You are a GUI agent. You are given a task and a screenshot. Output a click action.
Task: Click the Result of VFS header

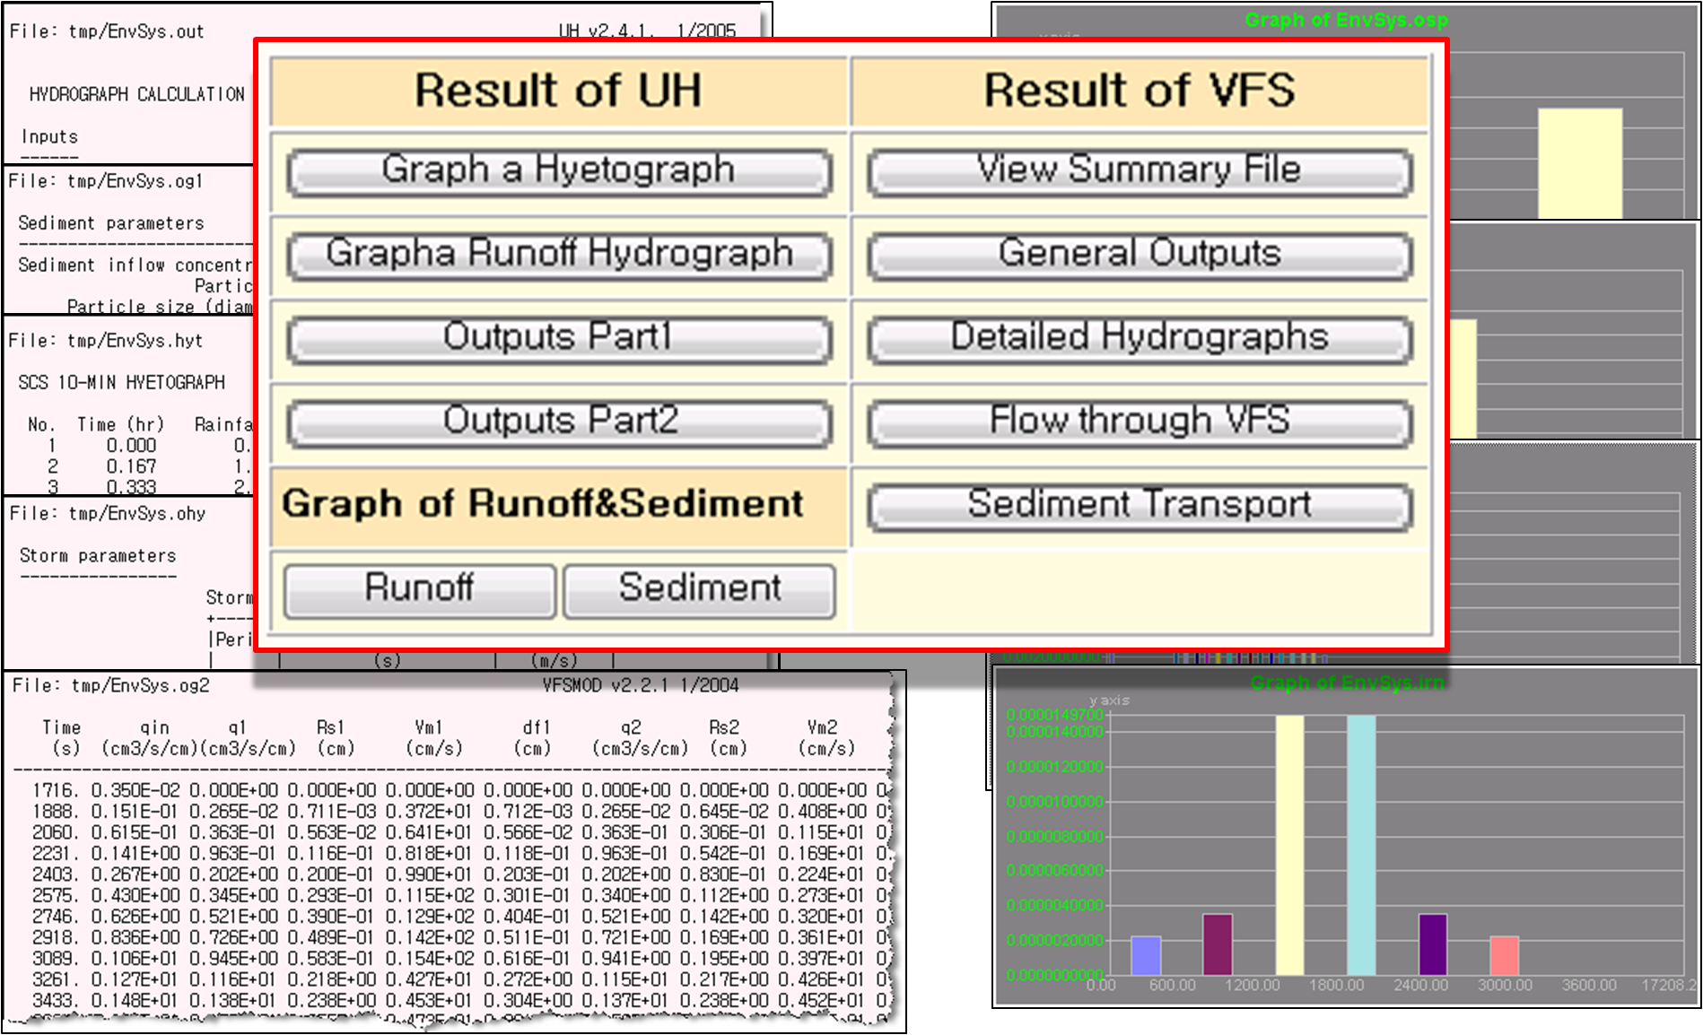click(1139, 91)
